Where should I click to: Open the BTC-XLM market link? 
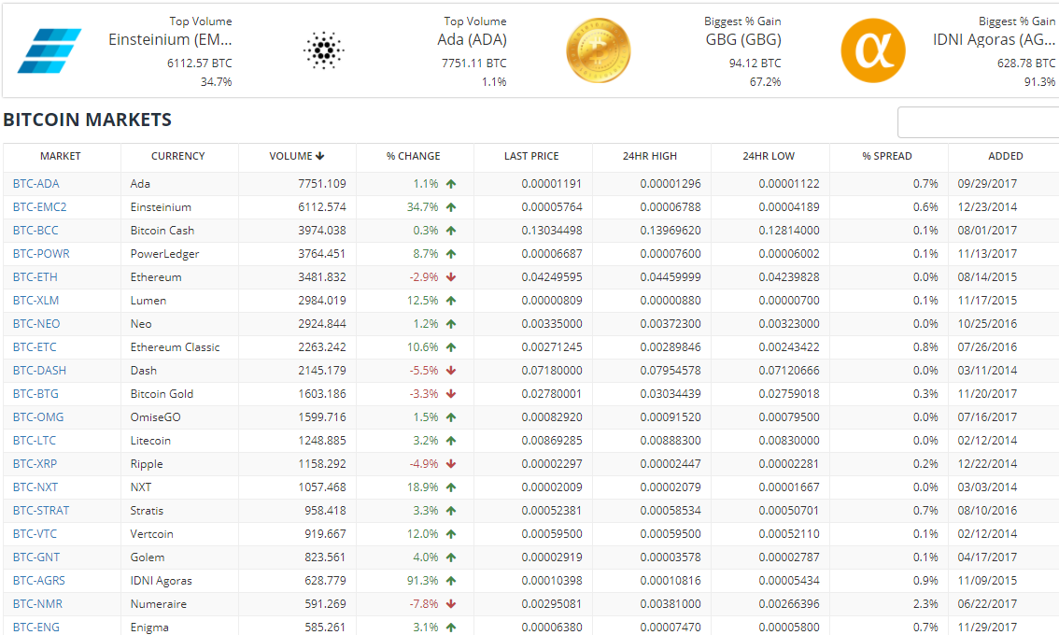coord(35,301)
